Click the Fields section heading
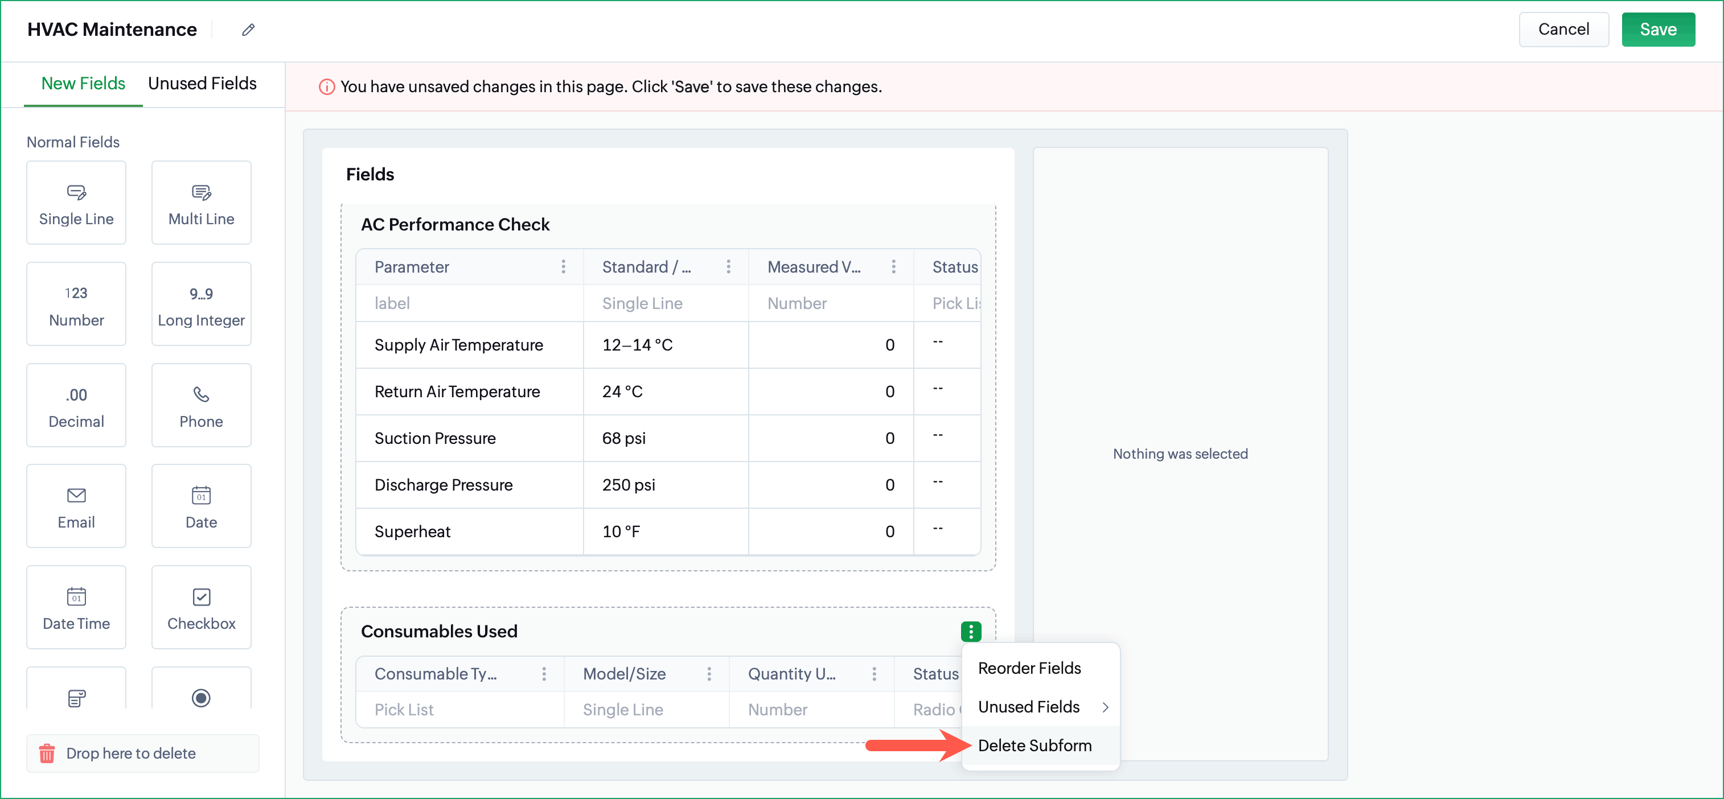1724x799 pixels. (370, 175)
